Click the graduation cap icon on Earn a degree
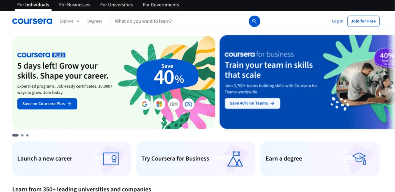Screen dimensions: 395x192 [x=359, y=158]
